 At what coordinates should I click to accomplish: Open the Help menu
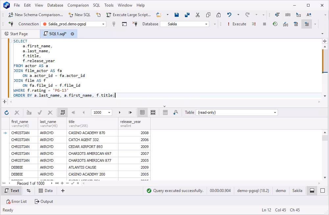[140, 5]
